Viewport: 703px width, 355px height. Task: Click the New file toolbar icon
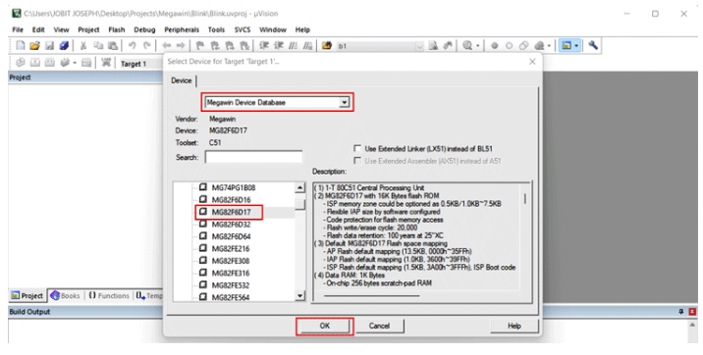[x=21, y=46]
